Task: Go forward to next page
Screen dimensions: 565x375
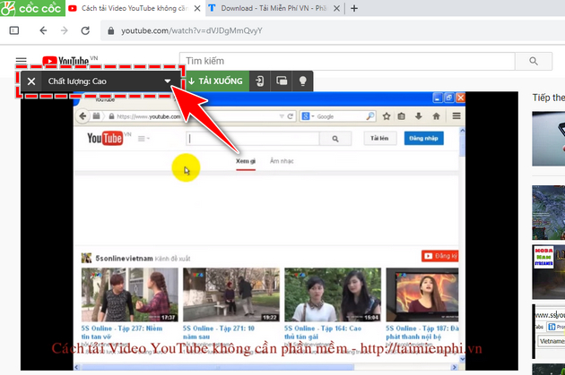Action: pyautogui.click(x=65, y=30)
